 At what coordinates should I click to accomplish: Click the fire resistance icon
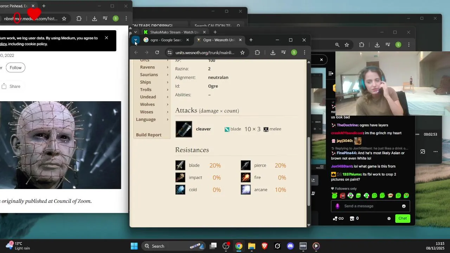coord(246,177)
